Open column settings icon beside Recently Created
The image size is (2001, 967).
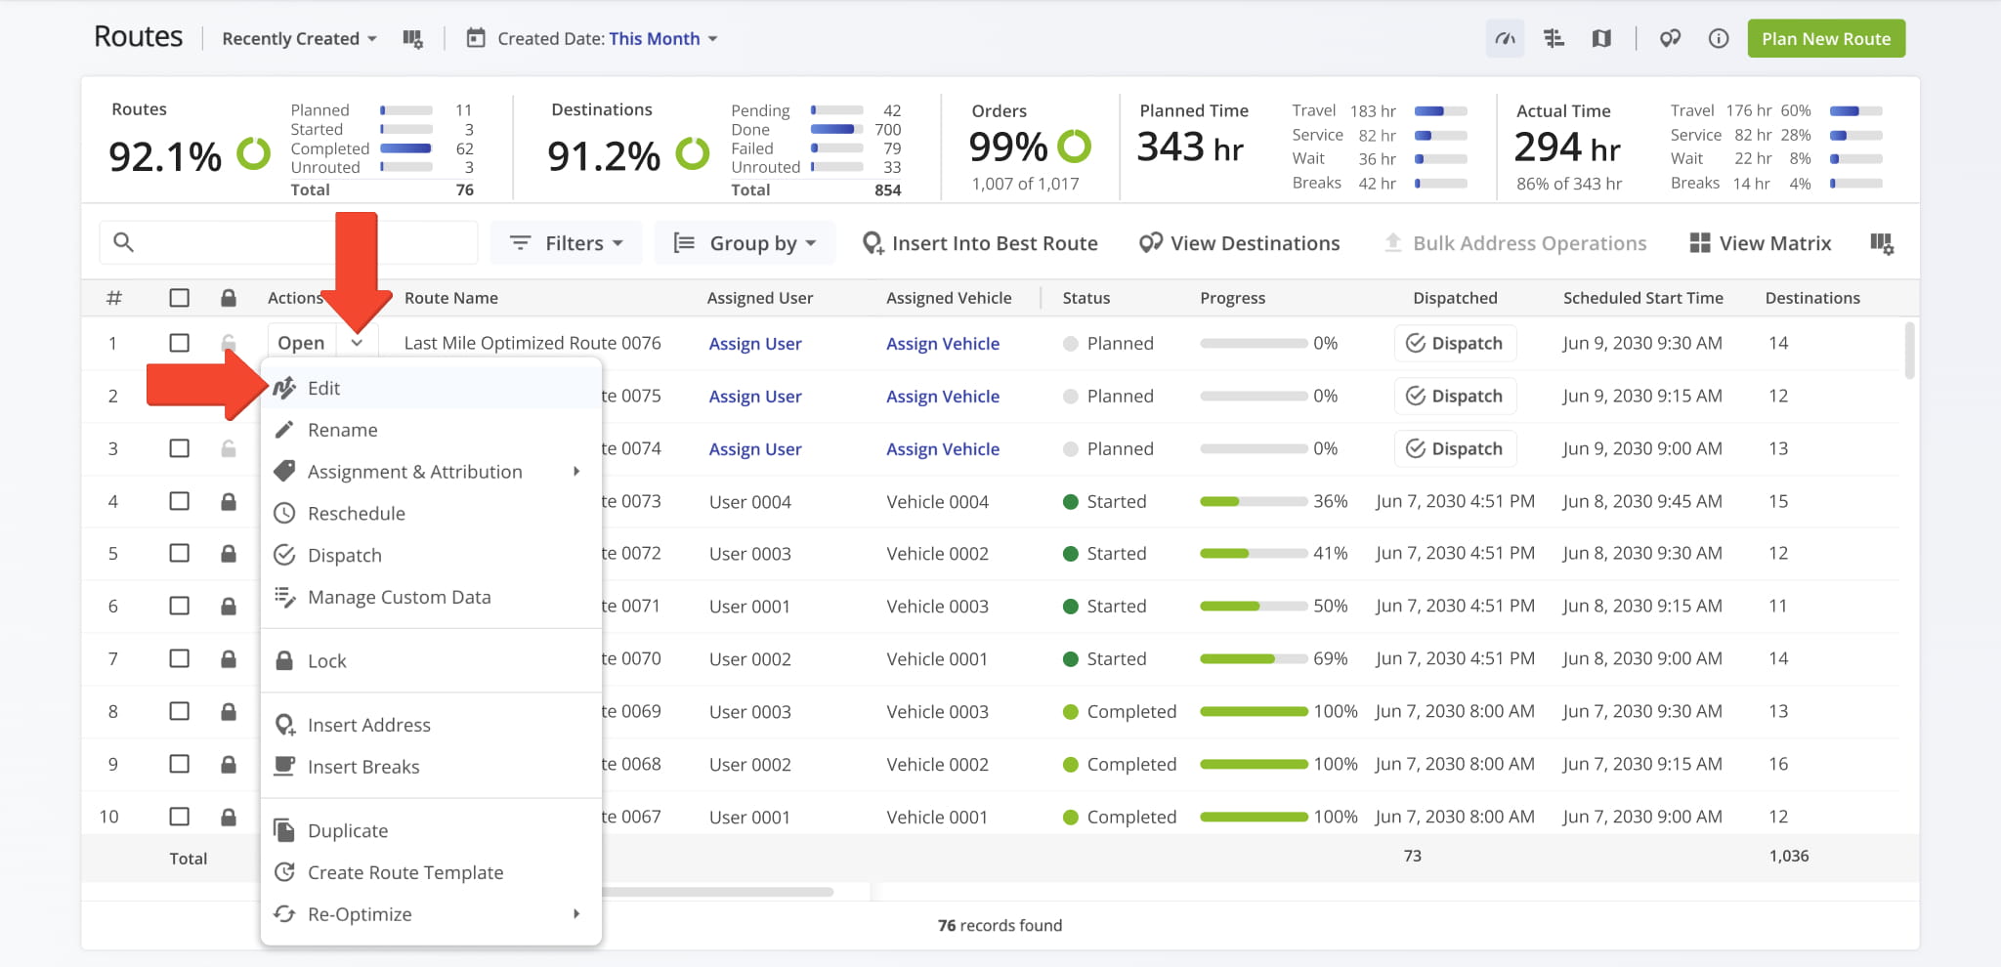tap(413, 39)
